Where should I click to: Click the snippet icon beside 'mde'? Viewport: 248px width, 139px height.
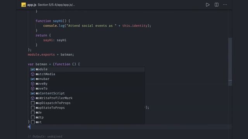(x=33, y=112)
